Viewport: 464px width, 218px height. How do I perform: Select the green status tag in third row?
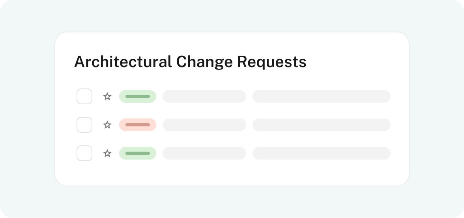138,153
